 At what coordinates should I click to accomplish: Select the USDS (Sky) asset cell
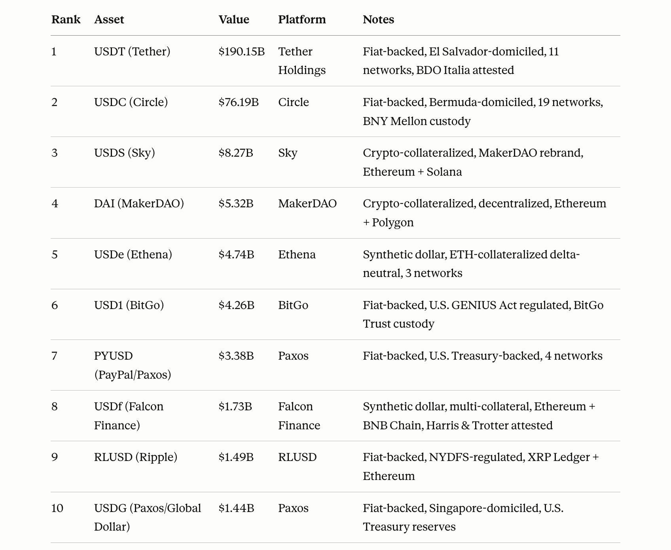click(x=124, y=153)
